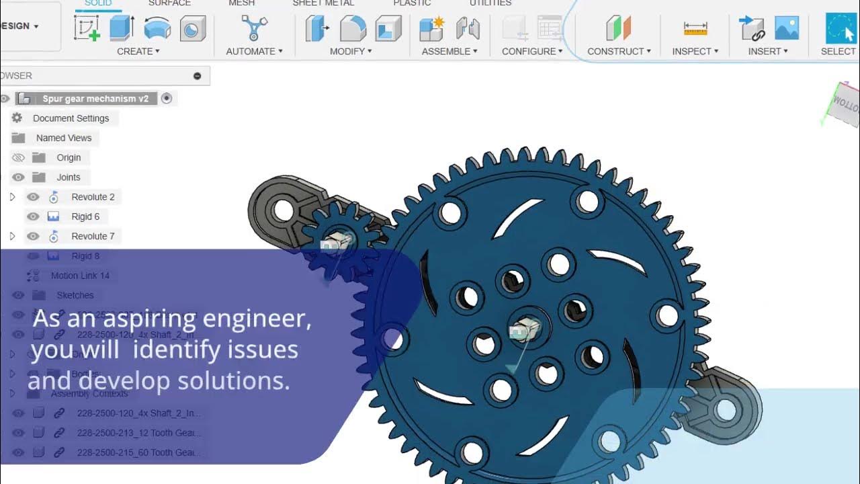Screen dimensions: 860x484
Task: Expand the Revolute 2 tree node
Action: (12, 197)
